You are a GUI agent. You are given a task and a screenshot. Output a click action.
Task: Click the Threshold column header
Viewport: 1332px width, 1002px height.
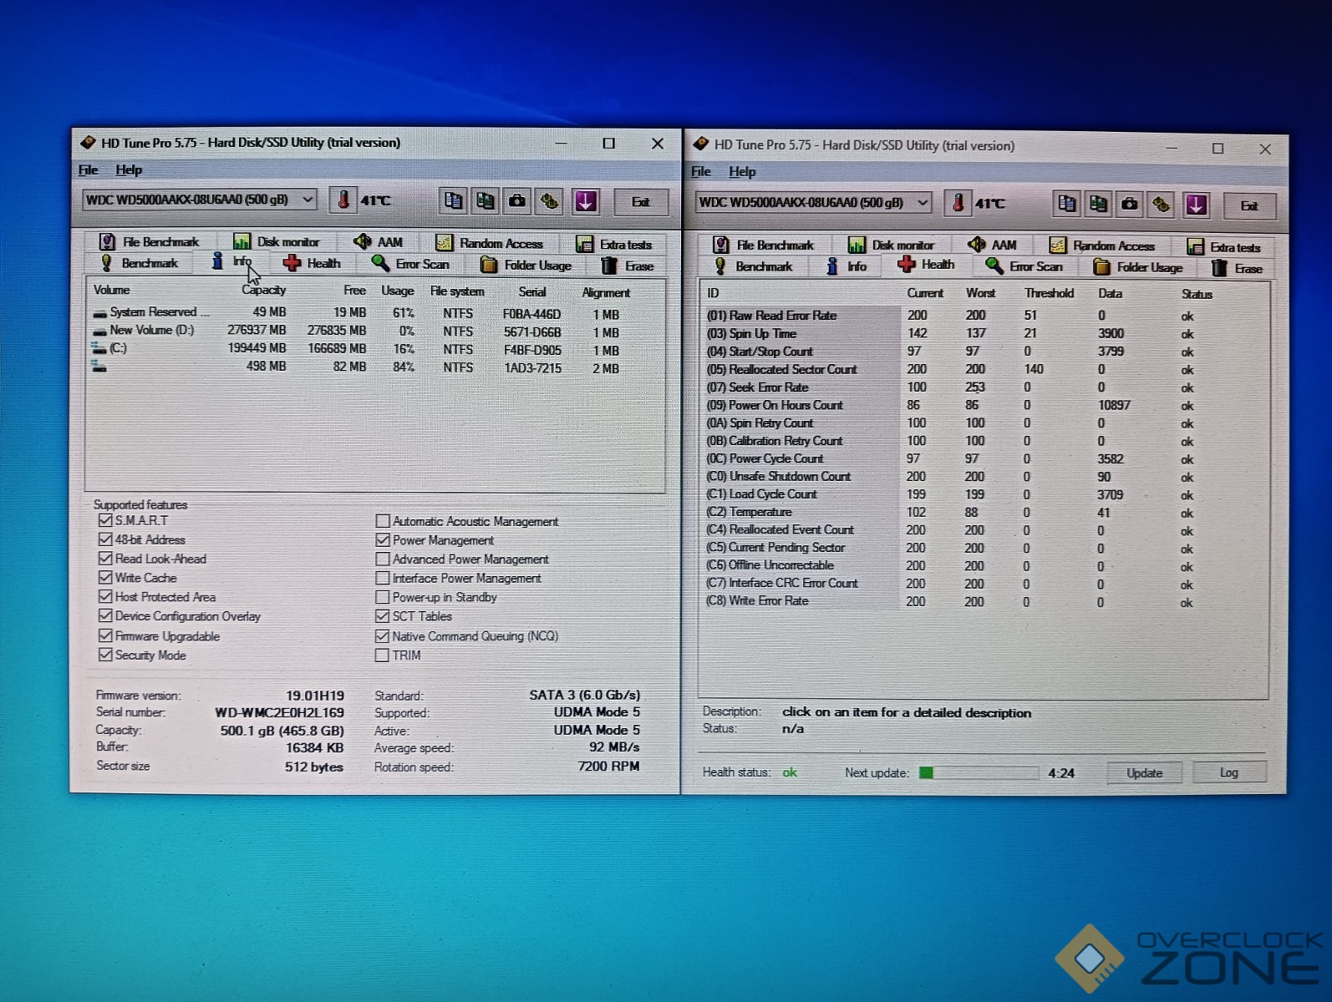click(x=1050, y=293)
